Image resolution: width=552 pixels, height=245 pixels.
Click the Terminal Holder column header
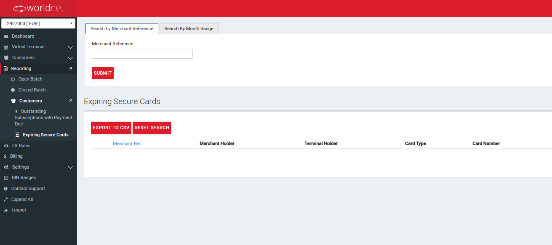[321, 143]
